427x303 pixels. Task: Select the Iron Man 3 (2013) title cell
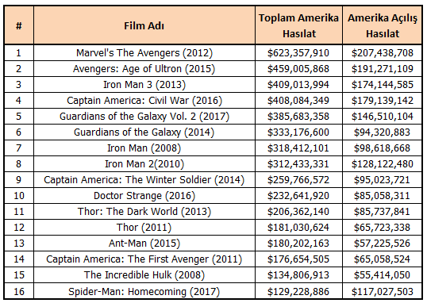pyautogui.click(x=144, y=84)
